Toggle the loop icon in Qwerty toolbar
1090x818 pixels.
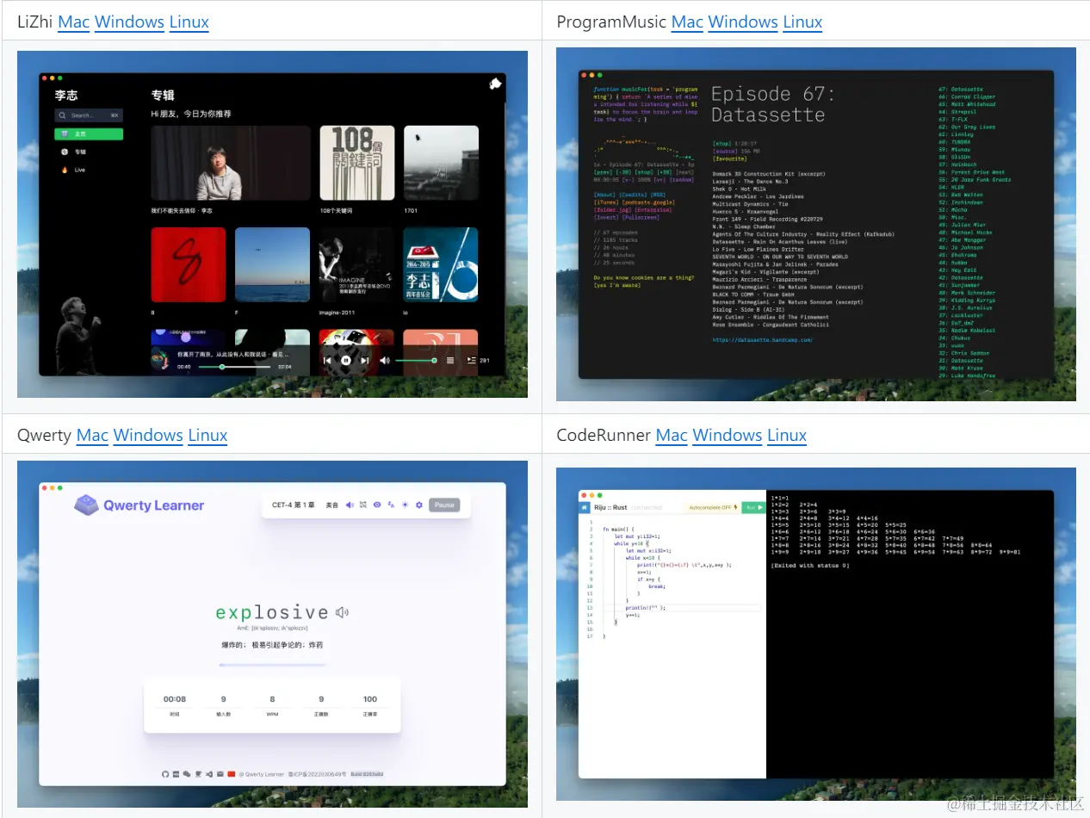tap(363, 505)
